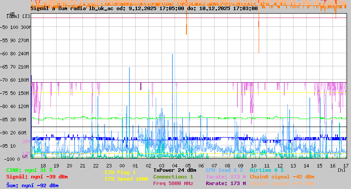
Task: Click the blue Šum legend label
Action: click(32, 185)
